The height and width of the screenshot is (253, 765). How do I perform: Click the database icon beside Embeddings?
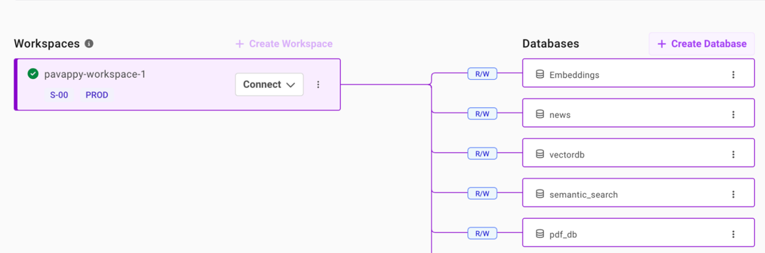(540, 74)
